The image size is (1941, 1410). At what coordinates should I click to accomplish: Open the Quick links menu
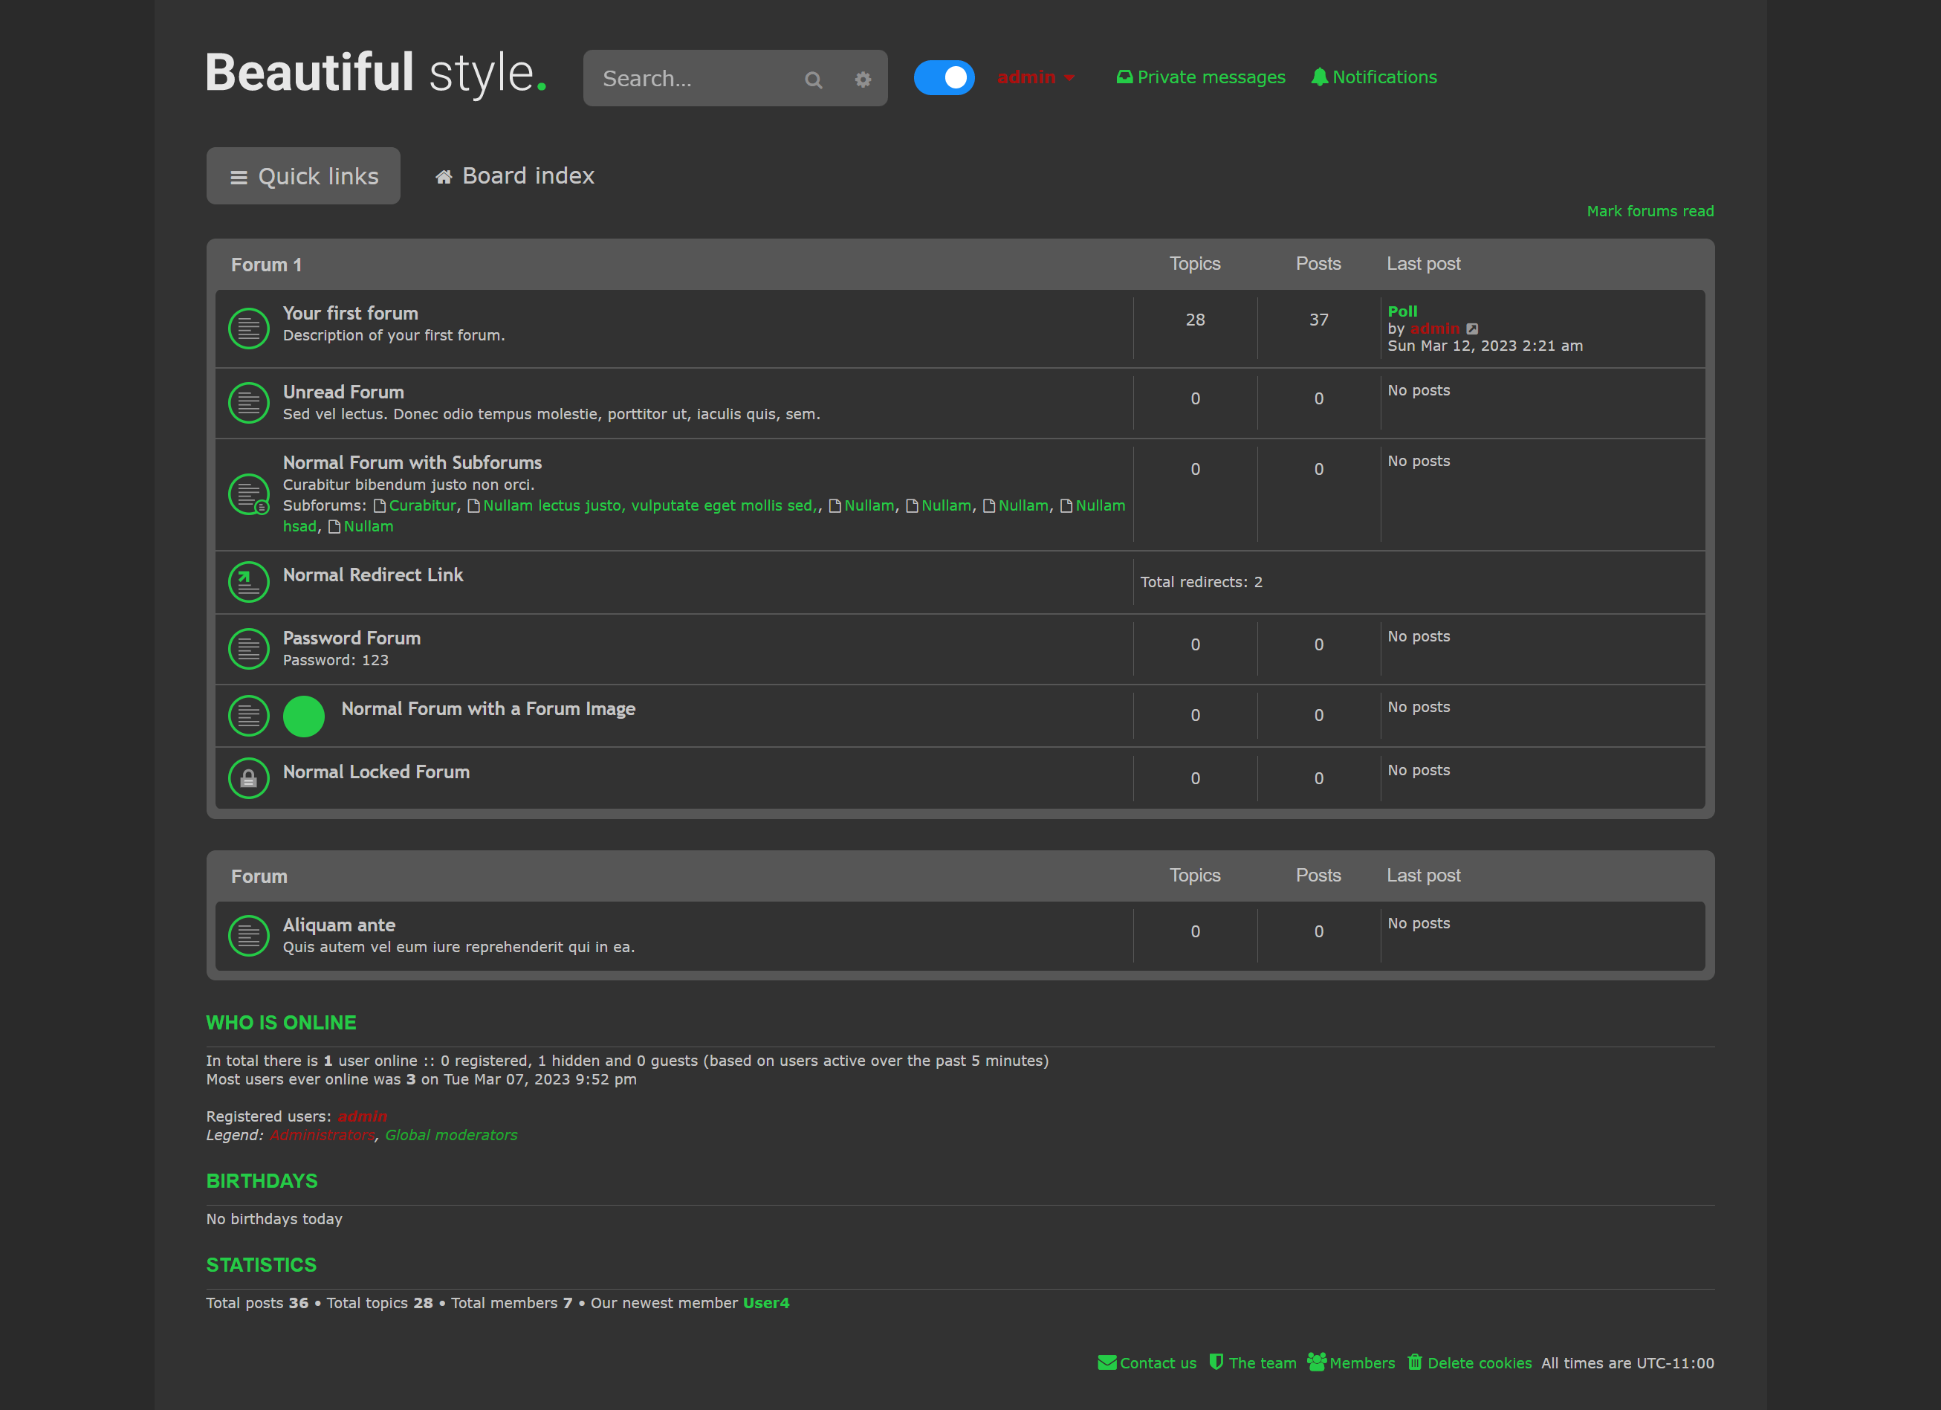click(304, 175)
